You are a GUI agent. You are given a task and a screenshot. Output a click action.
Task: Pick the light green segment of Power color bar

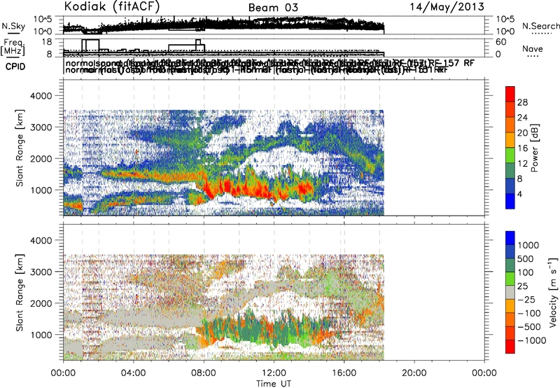pos(510,155)
